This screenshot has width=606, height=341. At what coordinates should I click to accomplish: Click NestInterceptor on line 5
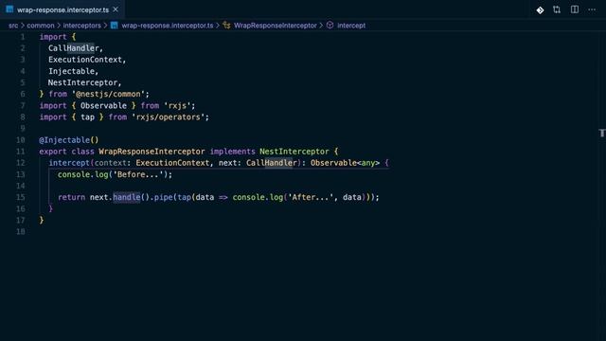click(x=82, y=82)
